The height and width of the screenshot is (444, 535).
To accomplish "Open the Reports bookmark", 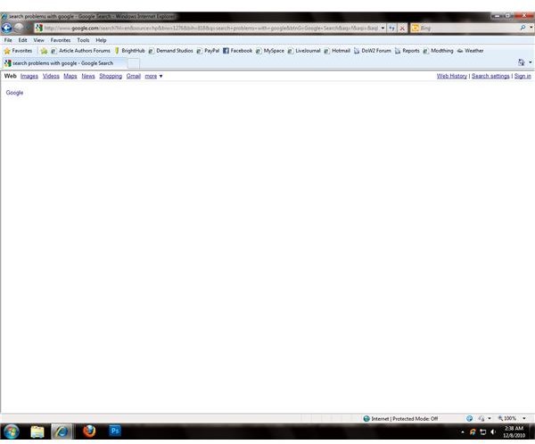I will 407,51.
